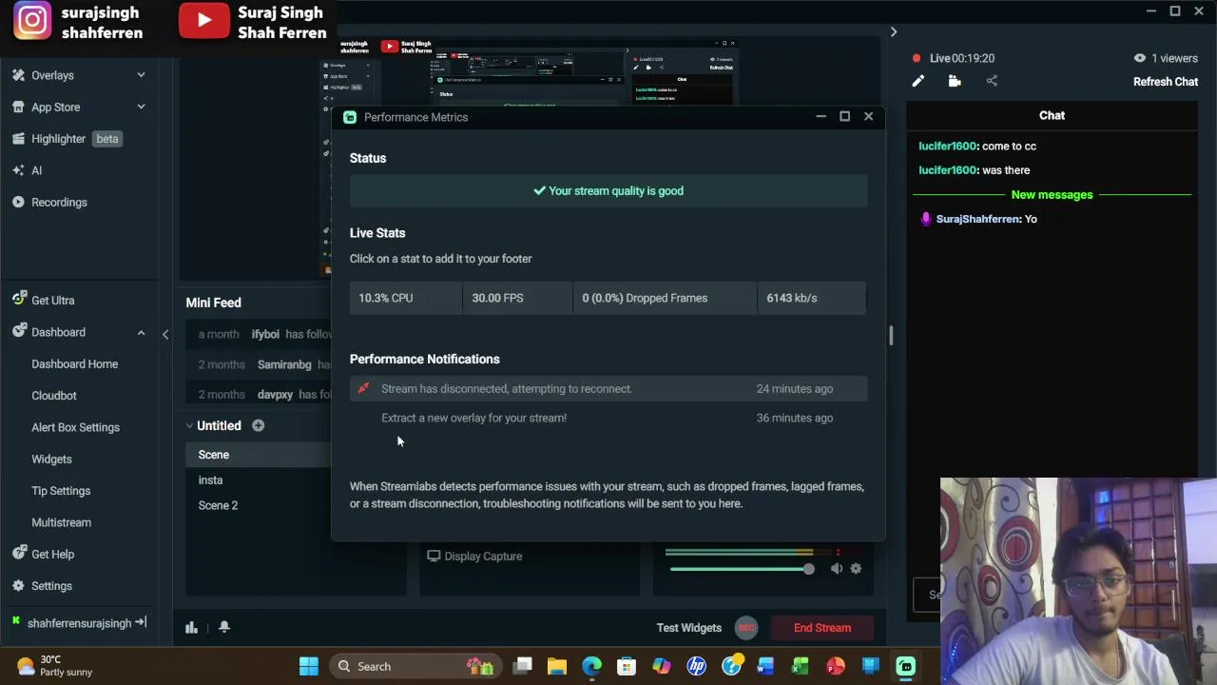Open Tip Settings menu item
Viewport: 1217px width, 685px height.
click(x=61, y=491)
